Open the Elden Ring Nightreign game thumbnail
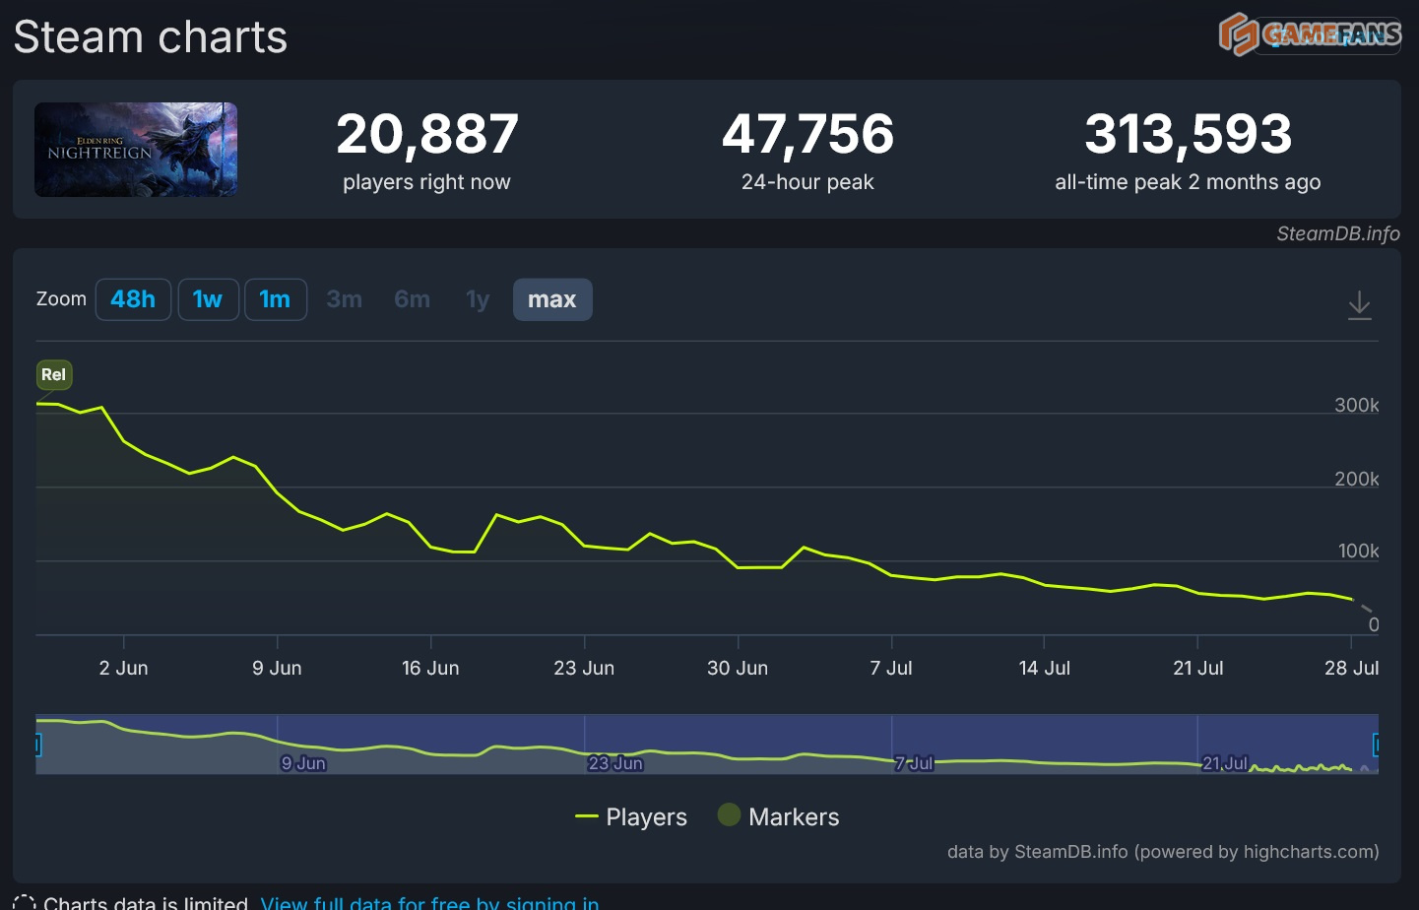Viewport: 1419px width, 910px height. [x=136, y=150]
